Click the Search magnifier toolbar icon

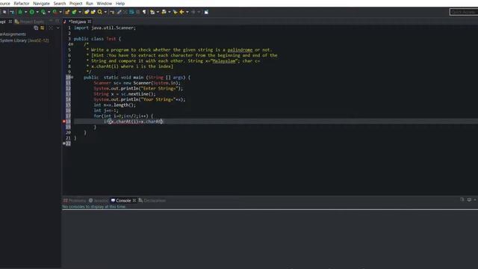coord(99,12)
